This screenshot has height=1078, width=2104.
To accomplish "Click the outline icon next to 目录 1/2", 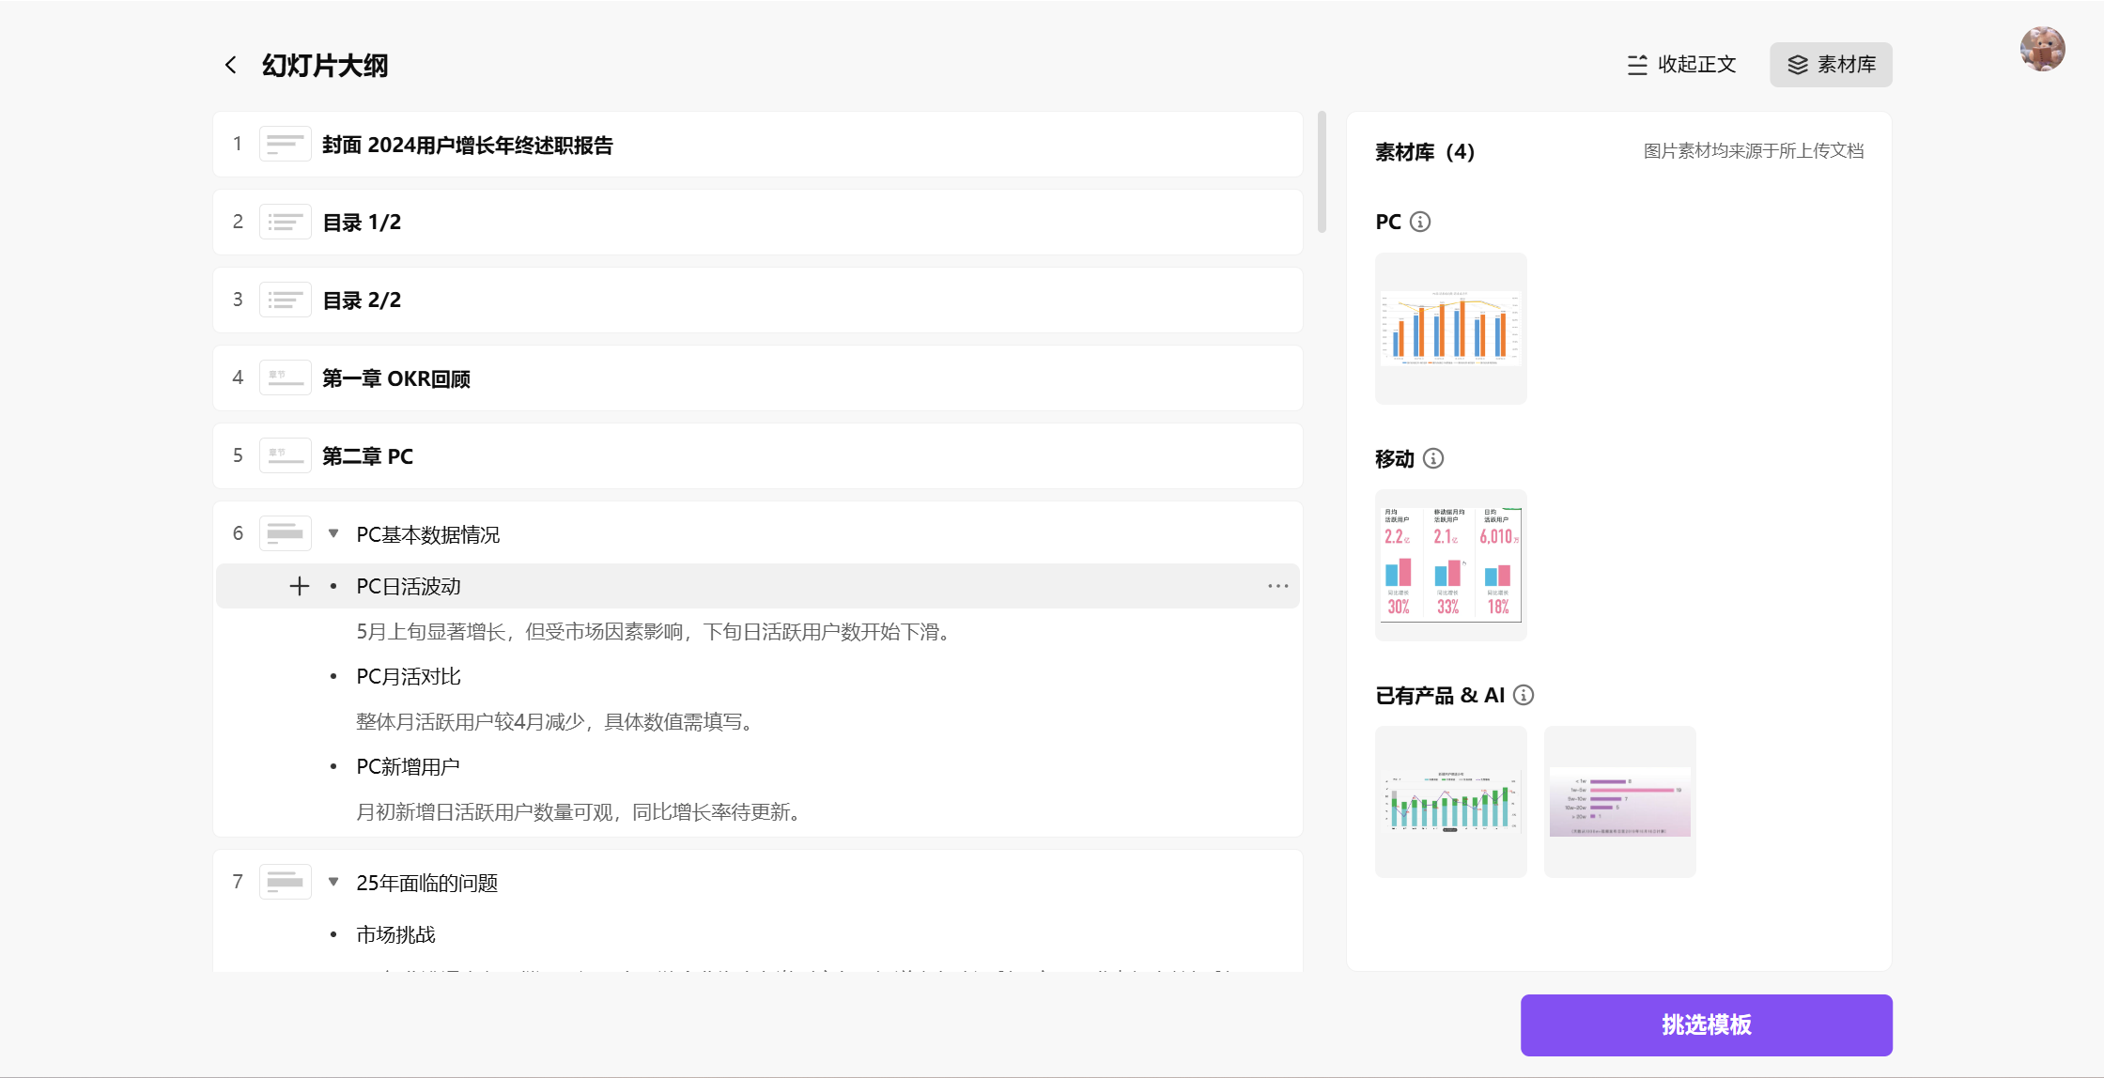I will click(x=285, y=222).
